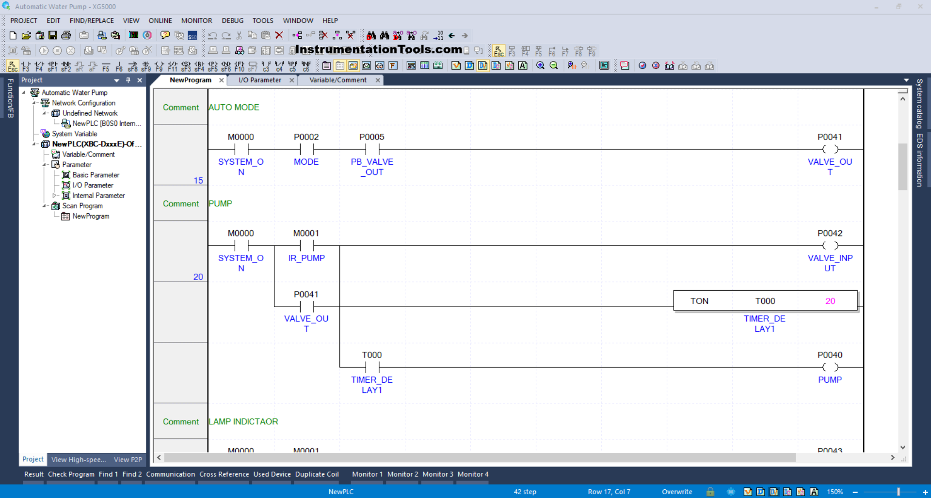Click the Zoom Out magnifier icon
This screenshot has height=498, width=931.
554,66
